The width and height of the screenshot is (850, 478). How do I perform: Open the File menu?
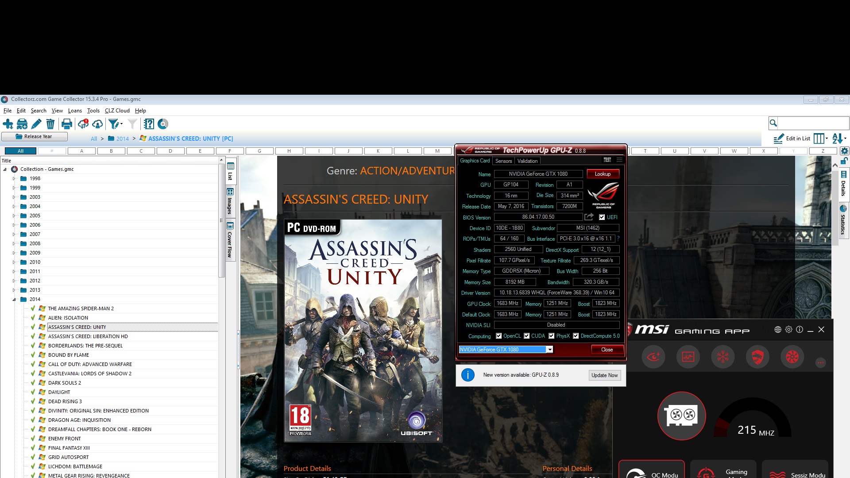pos(8,111)
